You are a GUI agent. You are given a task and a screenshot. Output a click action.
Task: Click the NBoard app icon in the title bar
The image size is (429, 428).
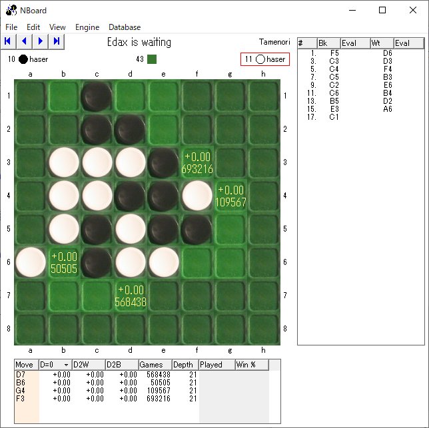coord(11,11)
